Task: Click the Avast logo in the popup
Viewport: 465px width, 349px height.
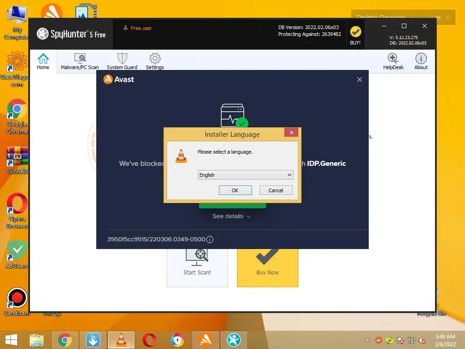Action: coord(119,80)
